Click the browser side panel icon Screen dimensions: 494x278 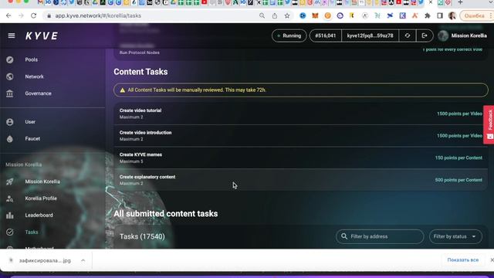coord(440,15)
